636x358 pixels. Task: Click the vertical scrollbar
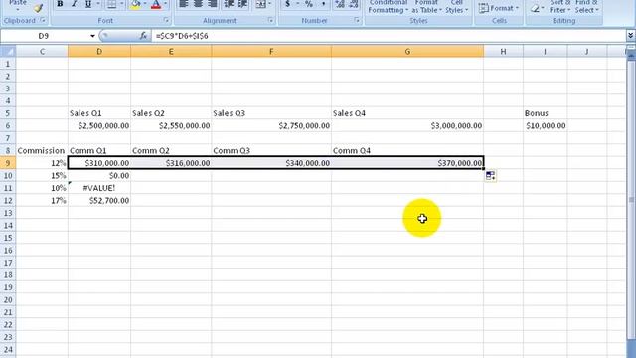[x=631, y=199]
